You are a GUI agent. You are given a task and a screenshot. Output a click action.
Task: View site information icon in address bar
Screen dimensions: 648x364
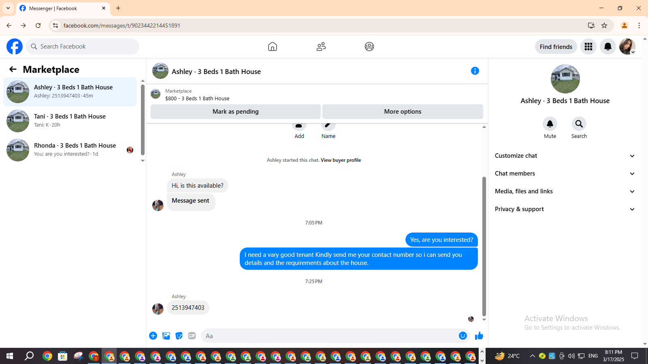tap(55, 25)
